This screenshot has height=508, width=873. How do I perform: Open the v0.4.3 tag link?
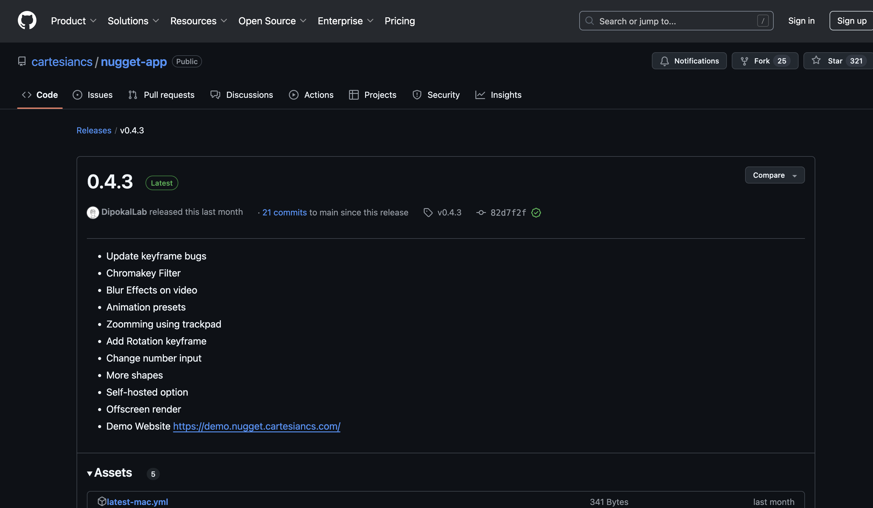tap(449, 212)
